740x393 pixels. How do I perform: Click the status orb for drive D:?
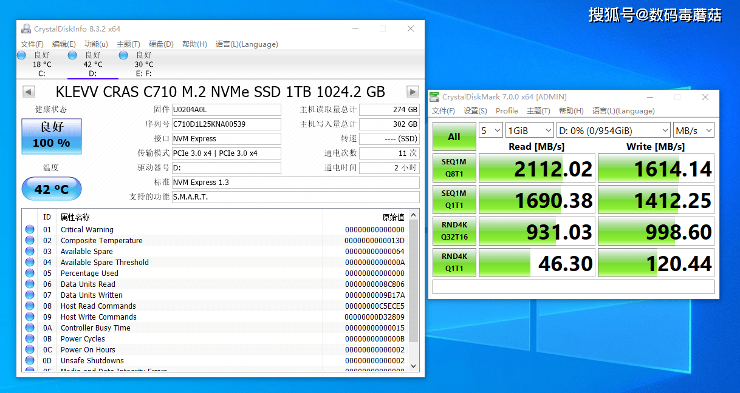(72, 55)
